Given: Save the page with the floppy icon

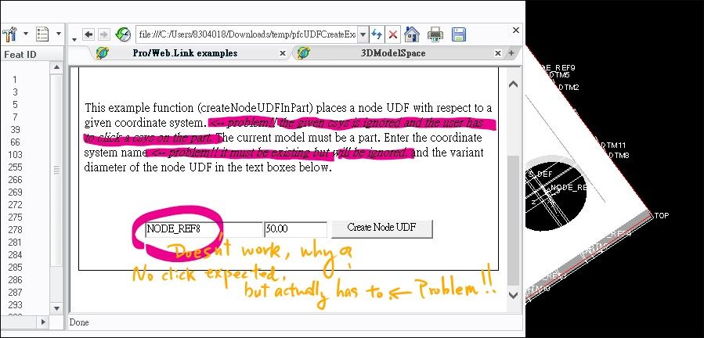Looking at the screenshot, I should click(458, 34).
